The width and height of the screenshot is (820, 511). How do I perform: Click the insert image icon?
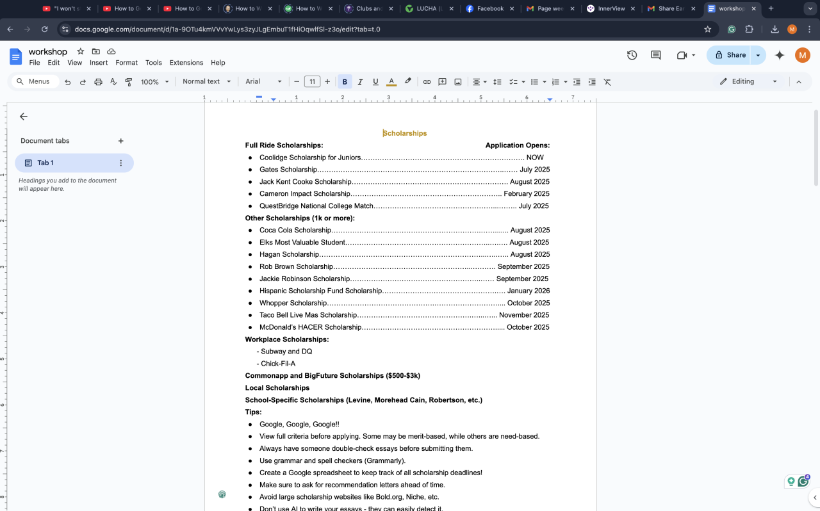click(x=458, y=82)
